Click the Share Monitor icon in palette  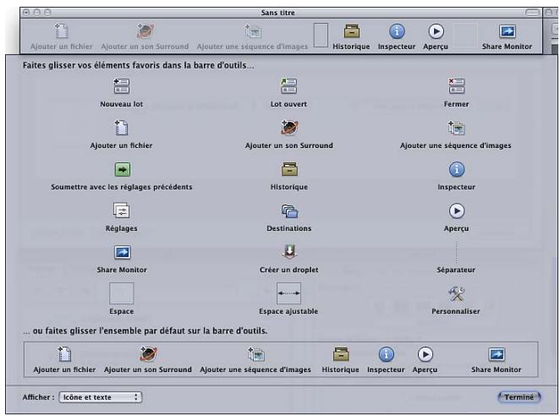(x=120, y=251)
